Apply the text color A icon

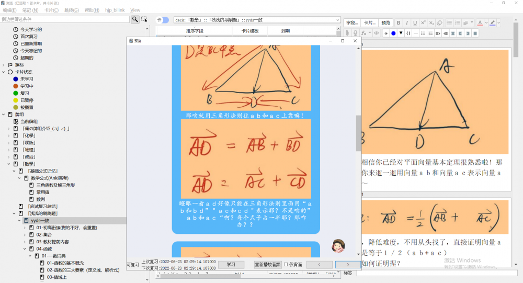tap(480, 22)
